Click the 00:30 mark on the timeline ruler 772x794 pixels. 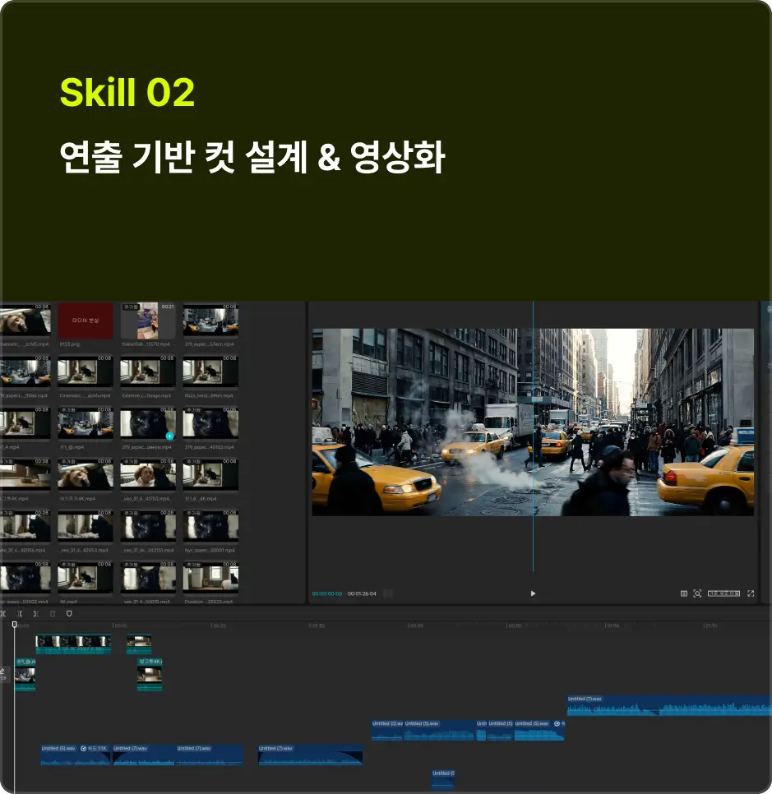click(317, 626)
